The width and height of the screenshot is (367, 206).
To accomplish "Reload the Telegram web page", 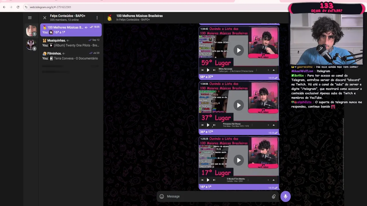I will [18, 7].
